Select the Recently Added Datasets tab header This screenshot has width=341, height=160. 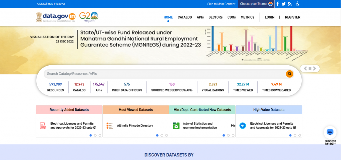(x=69, y=110)
